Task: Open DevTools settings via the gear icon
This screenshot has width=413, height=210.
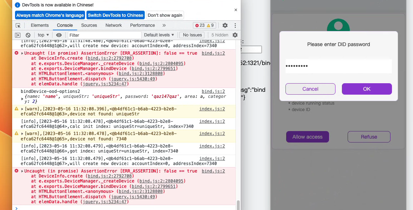Action: 224,25
